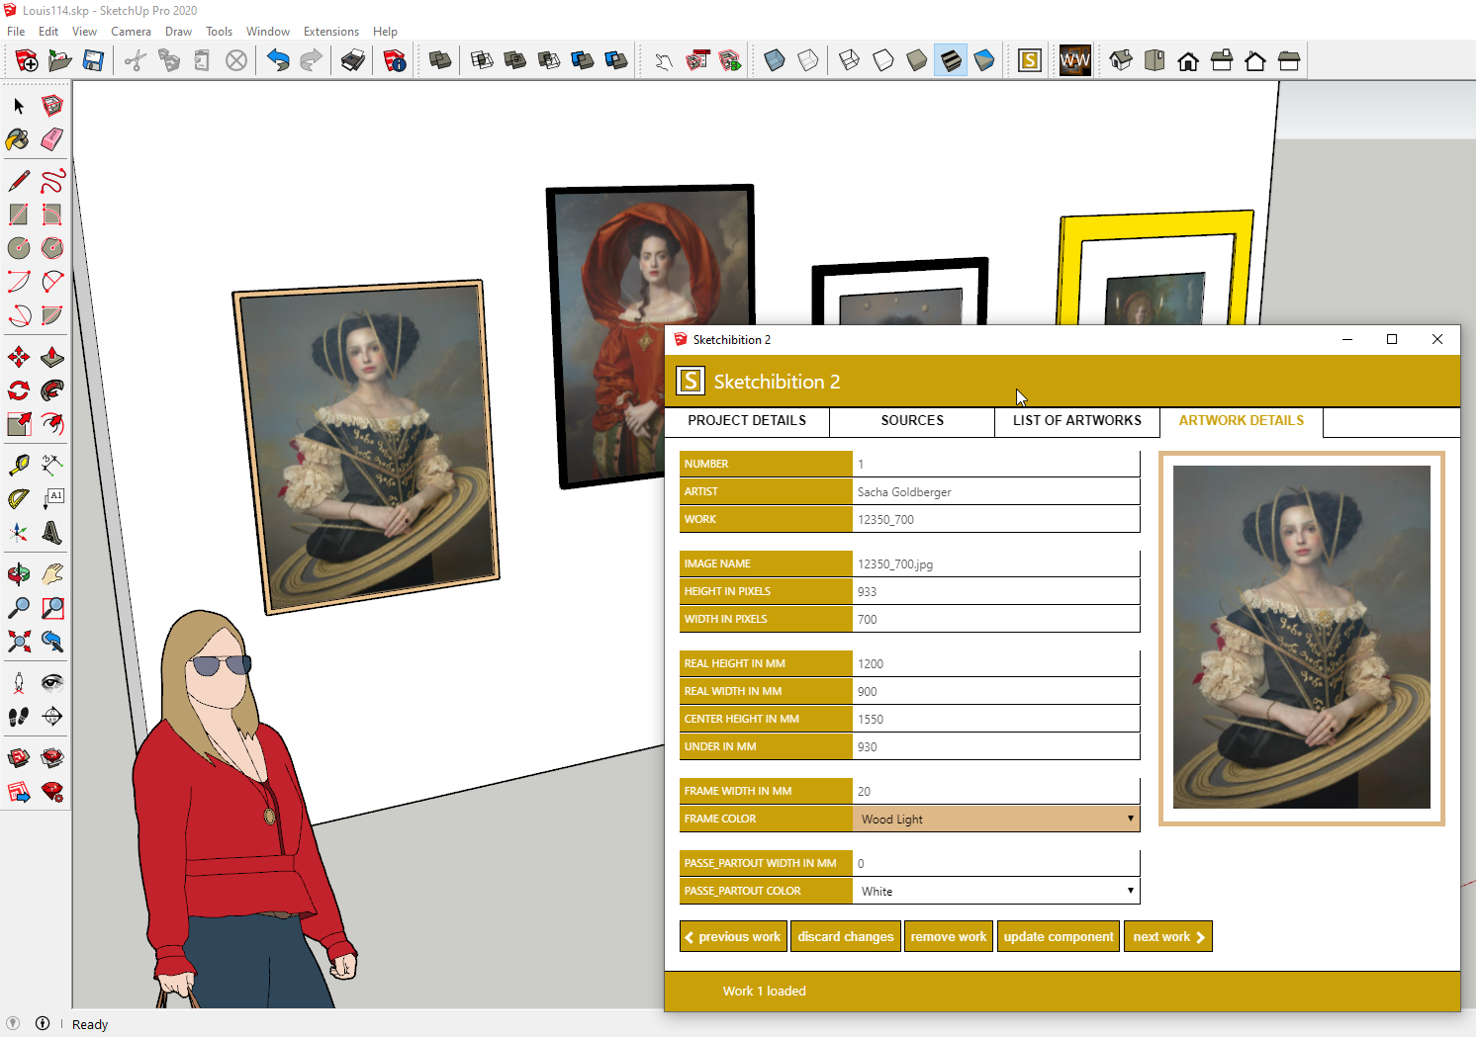Click the Under in MM field
The image size is (1476, 1037).
pos(996,746)
